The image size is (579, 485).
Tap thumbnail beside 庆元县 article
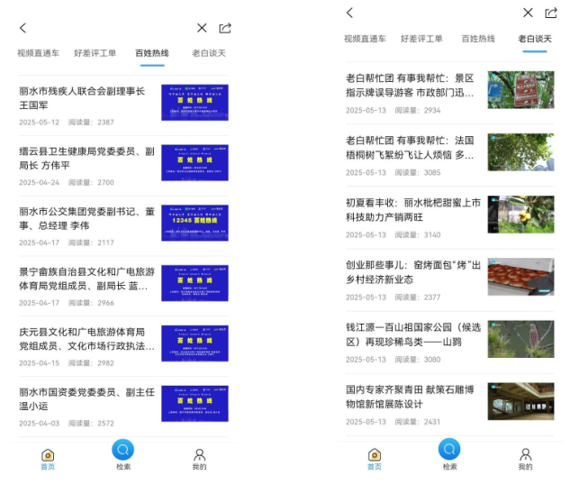195,343
